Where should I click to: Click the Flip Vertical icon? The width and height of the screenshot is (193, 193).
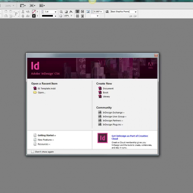tap(11, 16)
